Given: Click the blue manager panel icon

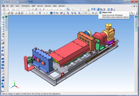Looking at the screenshot, I should point(51,13).
